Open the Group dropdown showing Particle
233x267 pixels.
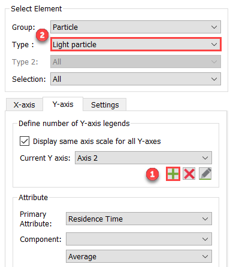click(x=135, y=27)
